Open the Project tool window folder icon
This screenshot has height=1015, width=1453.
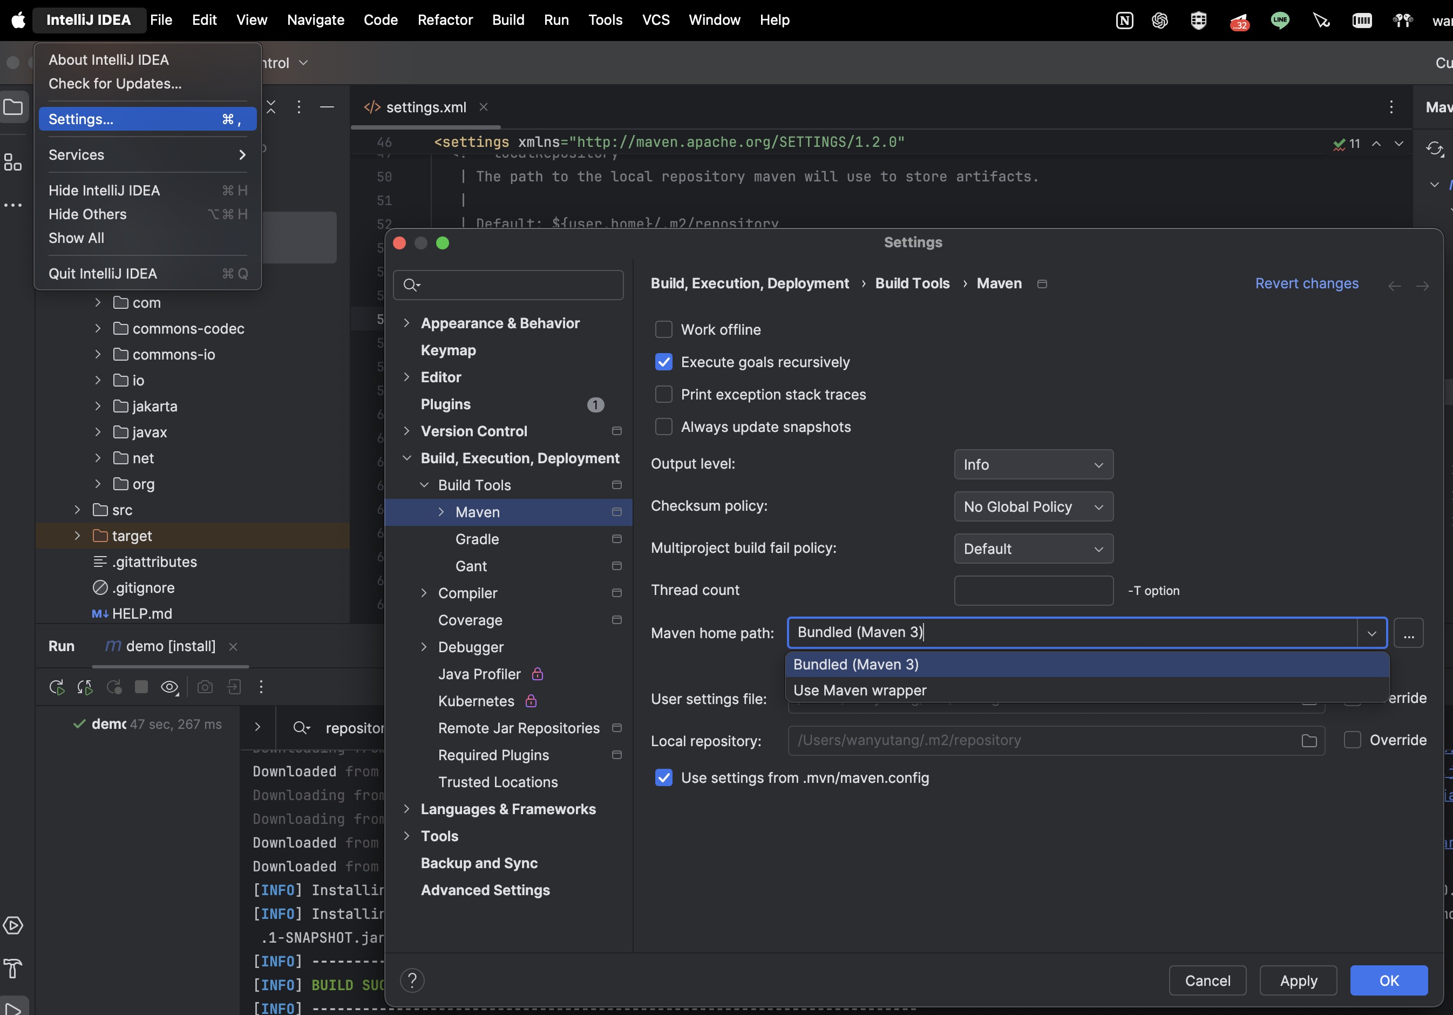[x=13, y=107]
